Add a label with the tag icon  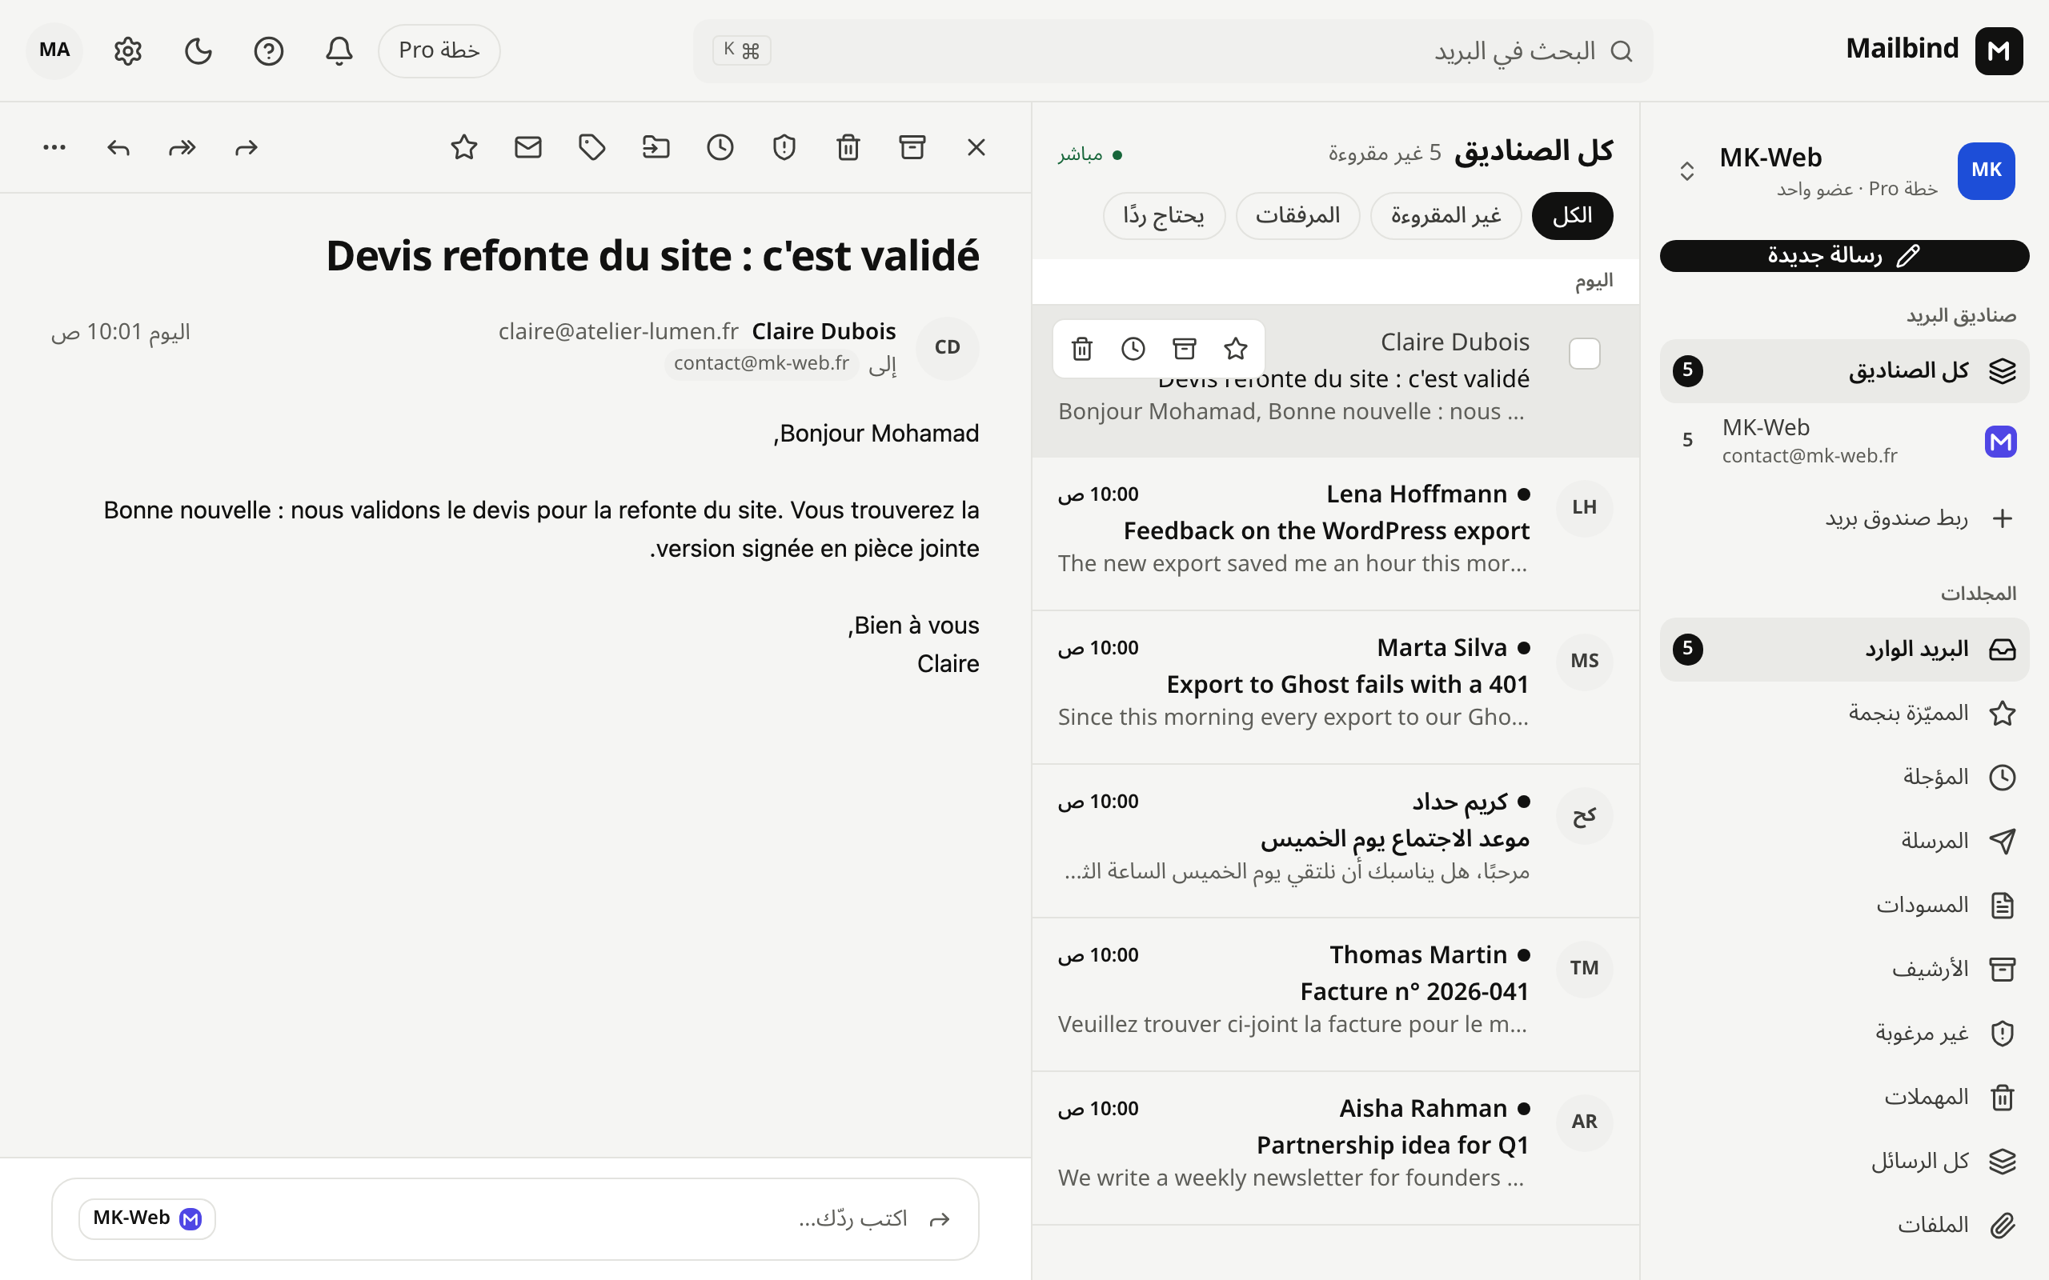591,148
